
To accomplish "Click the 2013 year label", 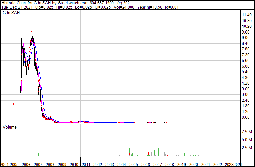I will [110, 165].
